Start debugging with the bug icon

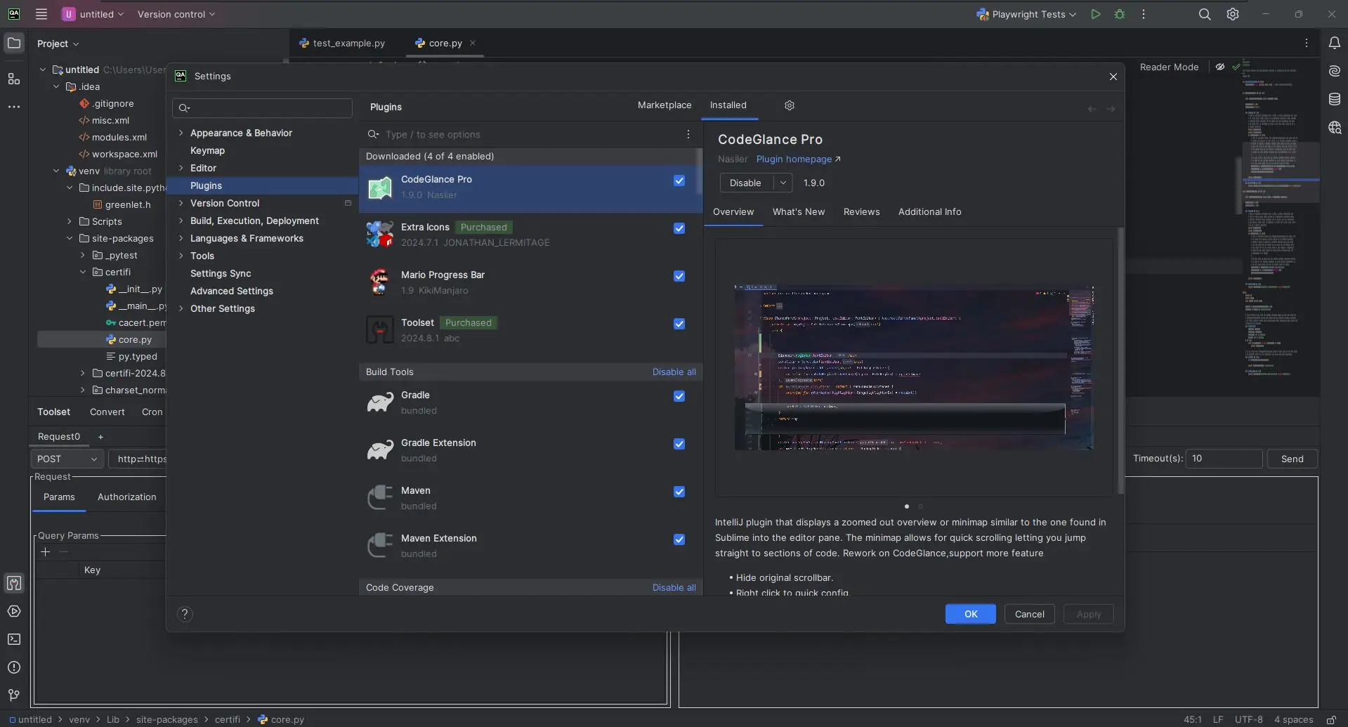pyautogui.click(x=1120, y=14)
